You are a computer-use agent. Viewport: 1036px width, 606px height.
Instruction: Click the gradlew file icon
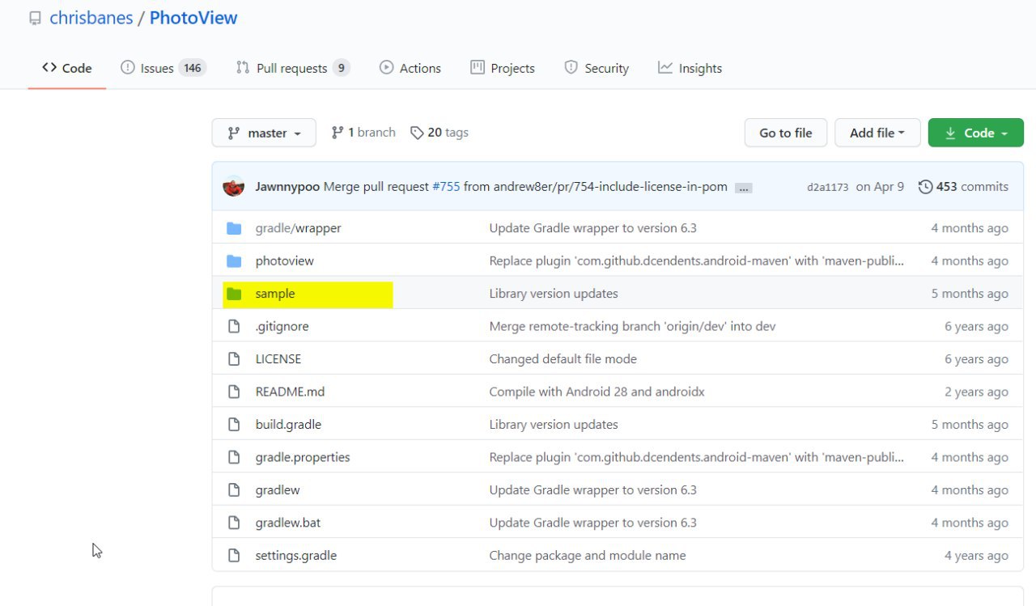tap(234, 489)
